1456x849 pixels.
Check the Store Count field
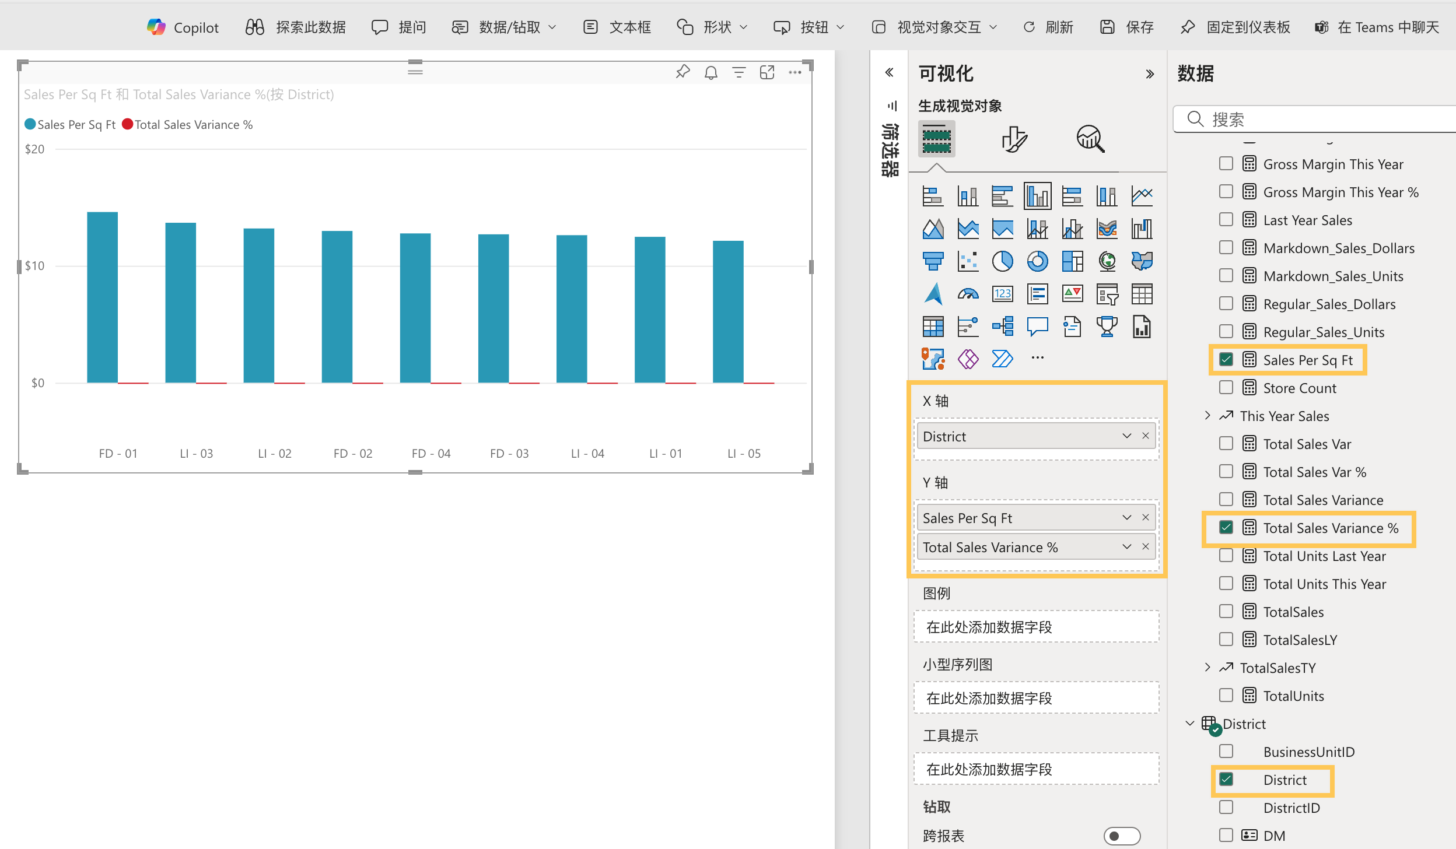point(1227,387)
